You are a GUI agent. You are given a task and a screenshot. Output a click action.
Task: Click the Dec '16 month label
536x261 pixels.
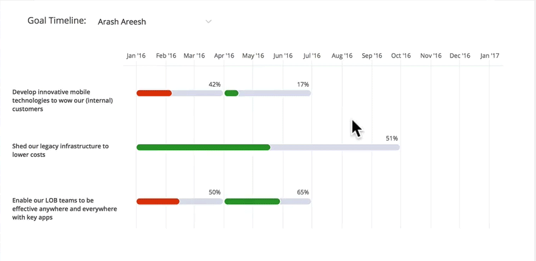(460, 56)
